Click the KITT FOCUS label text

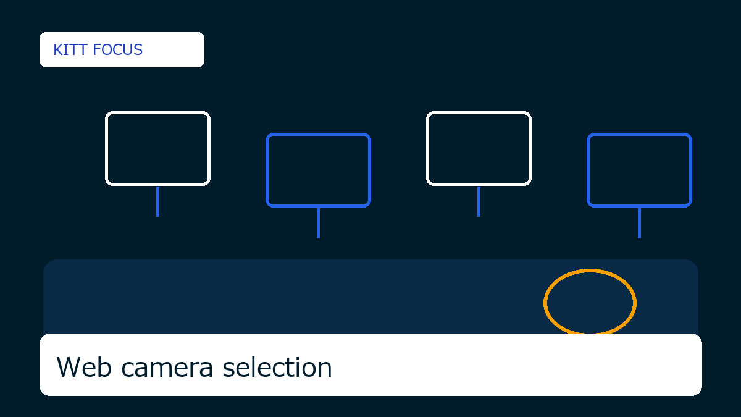[x=98, y=50]
